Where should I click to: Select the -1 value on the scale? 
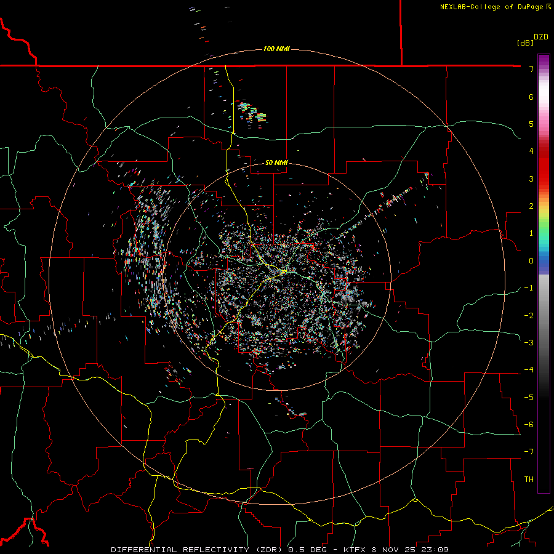pyautogui.click(x=529, y=288)
